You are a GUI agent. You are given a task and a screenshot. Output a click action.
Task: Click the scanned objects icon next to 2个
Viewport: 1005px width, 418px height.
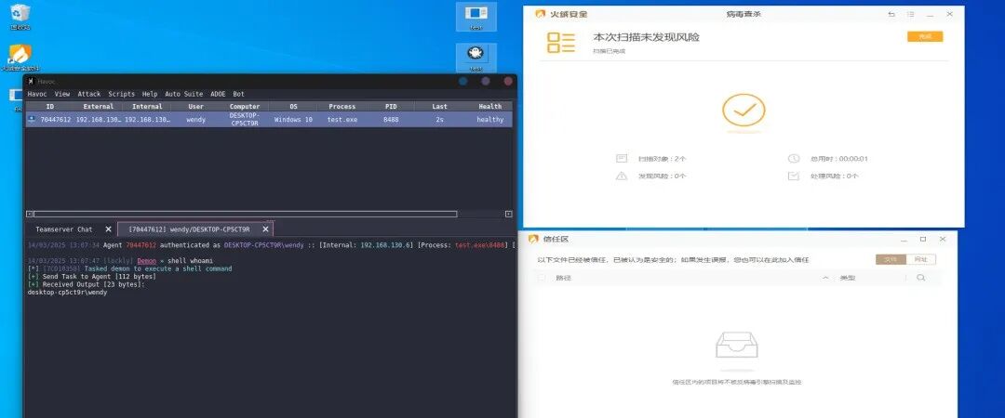pos(621,158)
